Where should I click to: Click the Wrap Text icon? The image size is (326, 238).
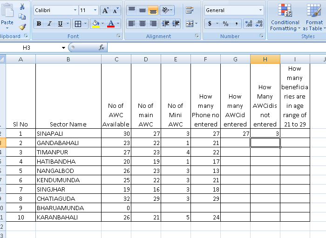point(189,10)
